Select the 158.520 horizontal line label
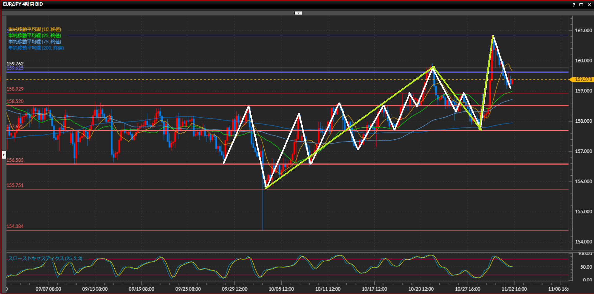The width and height of the screenshot is (594, 294). pos(15,101)
